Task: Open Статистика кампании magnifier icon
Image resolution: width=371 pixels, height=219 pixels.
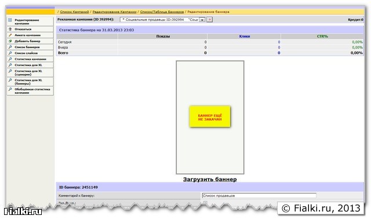Action: click(10, 59)
